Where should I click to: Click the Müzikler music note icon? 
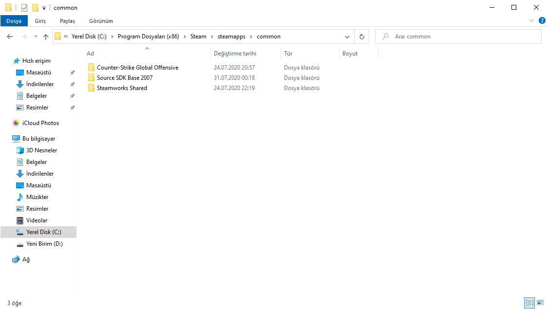pyautogui.click(x=20, y=197)
